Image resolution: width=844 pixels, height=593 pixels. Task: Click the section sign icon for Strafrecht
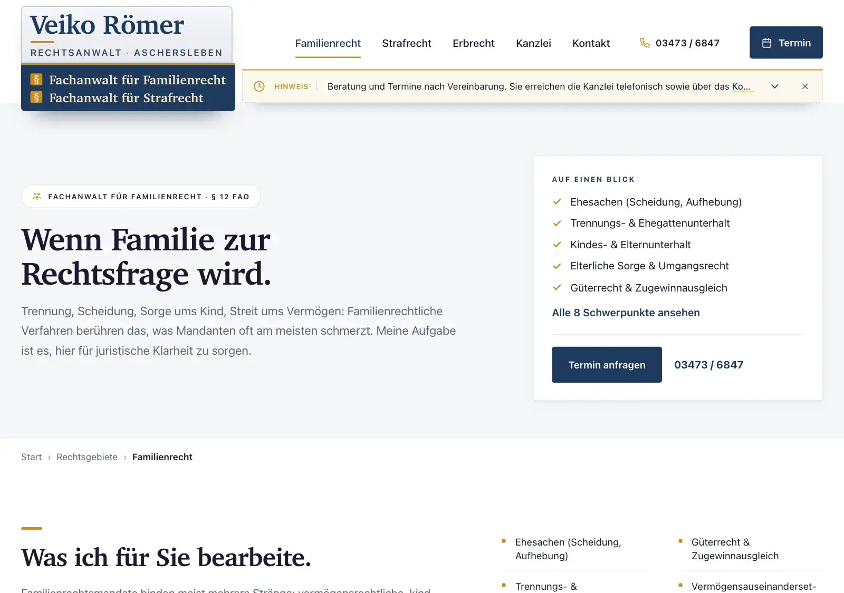tap(36, 98)
